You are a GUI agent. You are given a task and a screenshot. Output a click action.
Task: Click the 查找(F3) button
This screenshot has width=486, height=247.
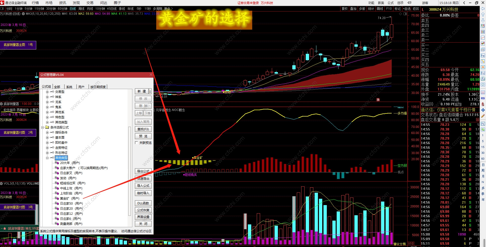point(143,129)
